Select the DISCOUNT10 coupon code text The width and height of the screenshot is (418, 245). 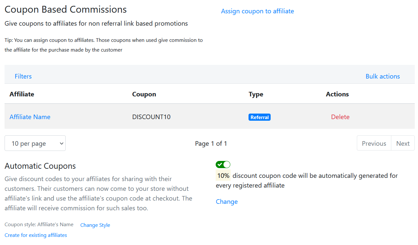click(x=151, y=117)
